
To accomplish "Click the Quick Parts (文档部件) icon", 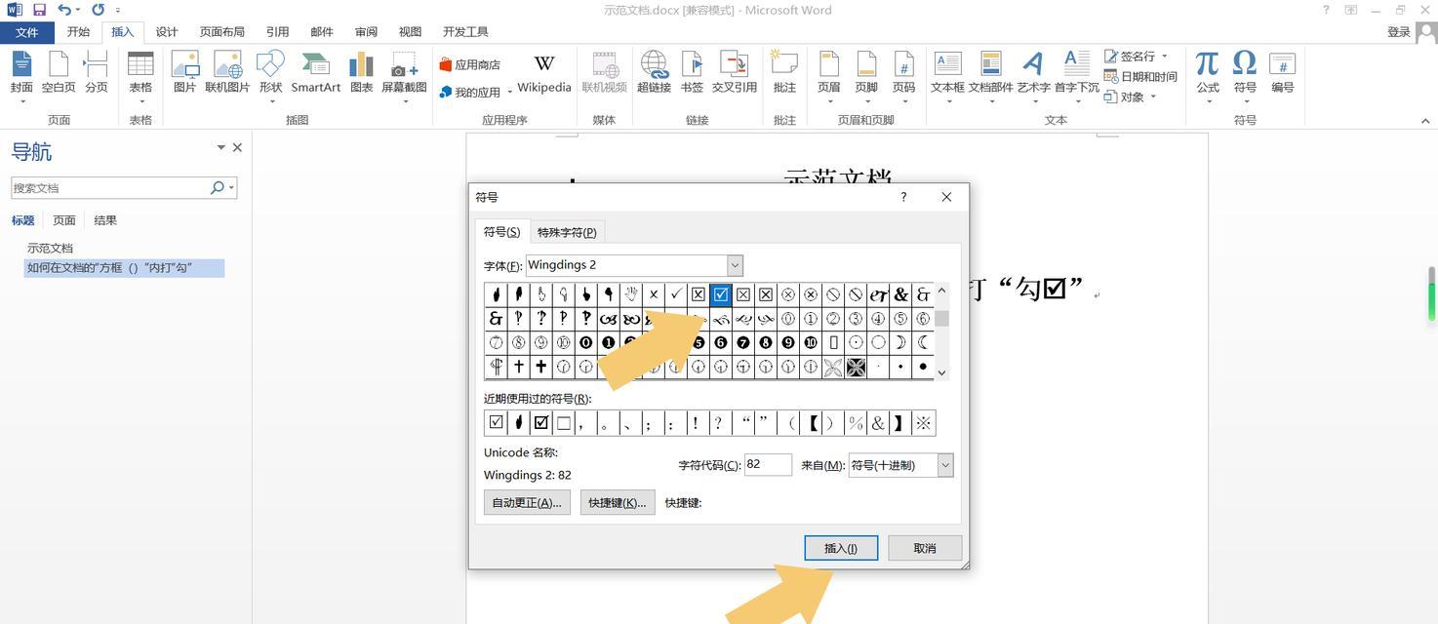I will point(990,65).
